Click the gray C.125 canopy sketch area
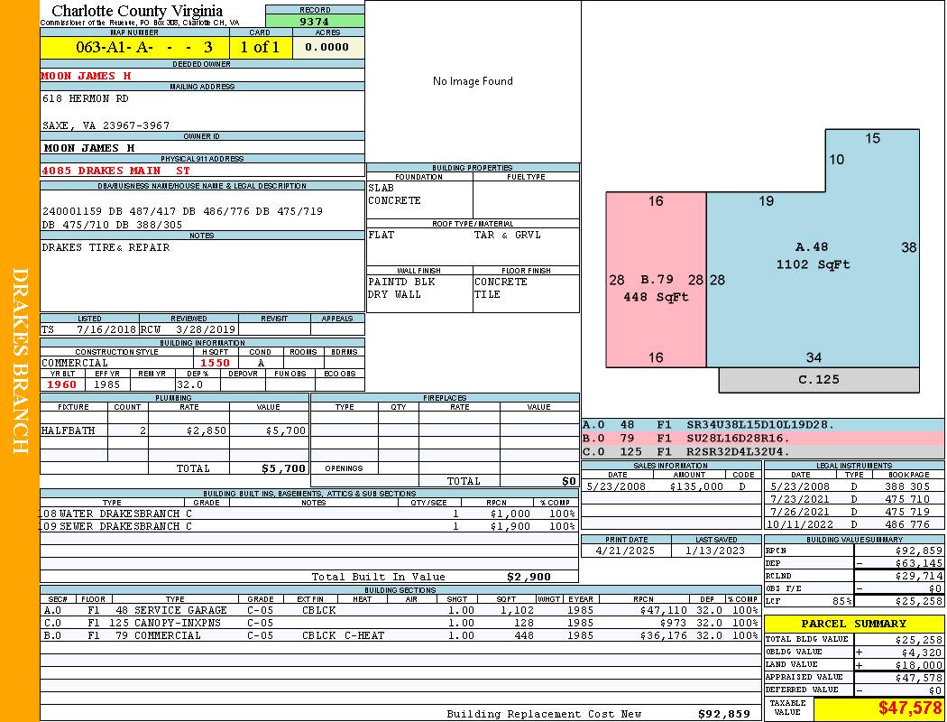Image resolution: width=947 pixels, height=722 pixels. (819, 380)
